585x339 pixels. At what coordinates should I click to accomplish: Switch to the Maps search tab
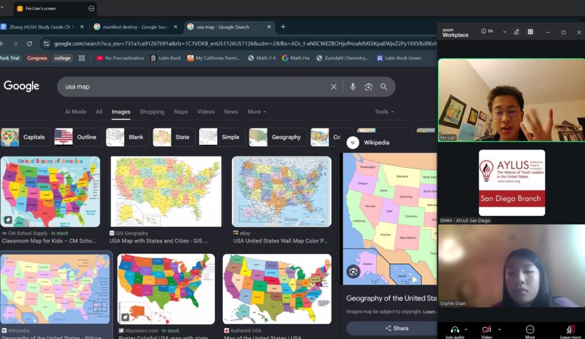coord(181,112)
